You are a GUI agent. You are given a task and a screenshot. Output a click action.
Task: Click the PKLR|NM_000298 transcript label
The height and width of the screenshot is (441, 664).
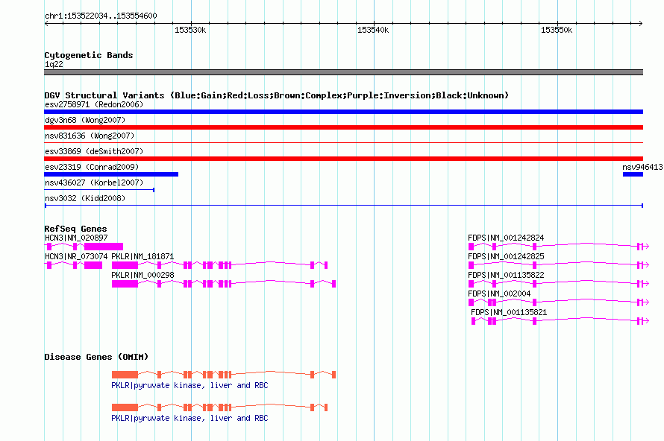[142, 276]
